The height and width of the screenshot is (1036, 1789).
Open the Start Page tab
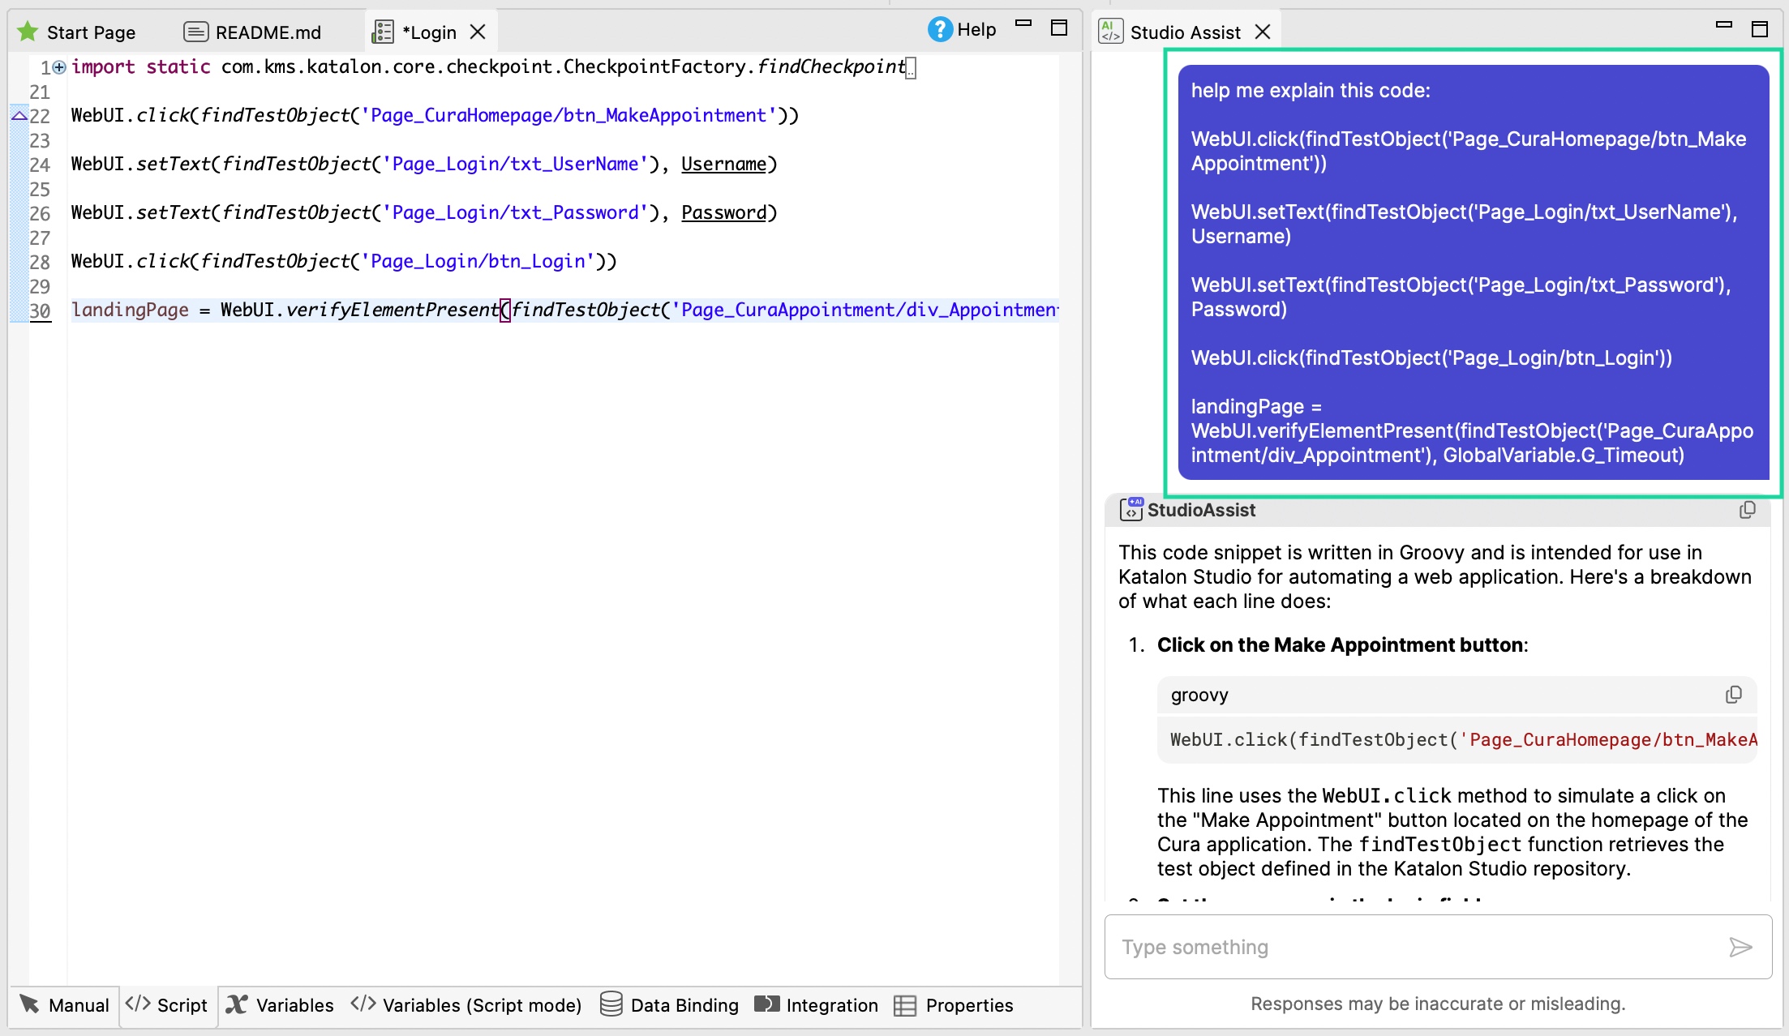(77, 32)
